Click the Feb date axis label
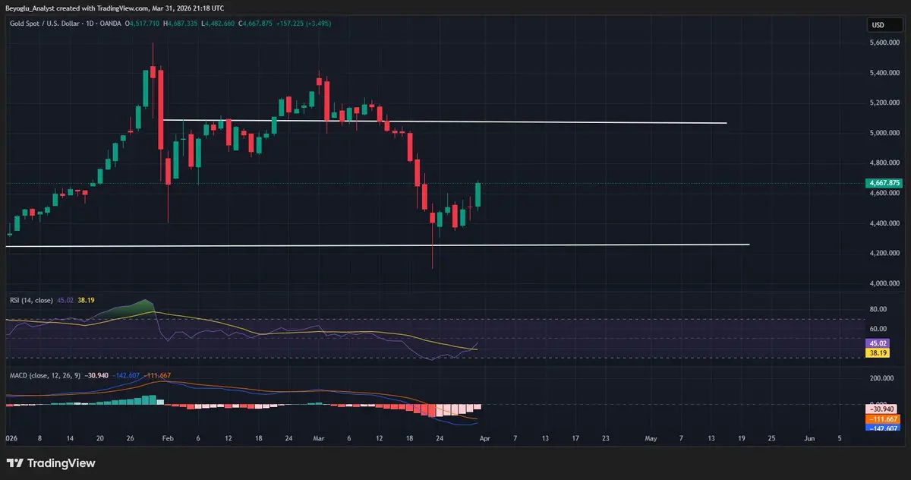Image resolution: width=911 pixels, height=480 pixels. coord(168,439)
